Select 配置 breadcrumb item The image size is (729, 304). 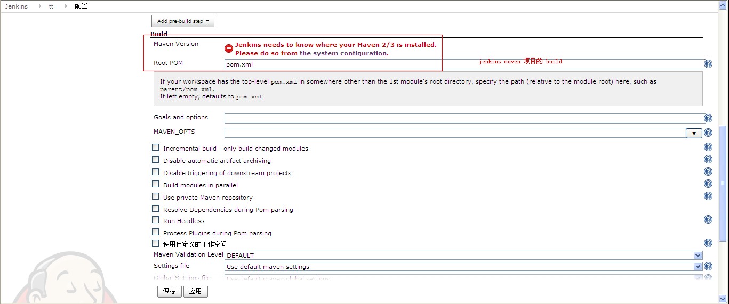[x=81, y=6]
